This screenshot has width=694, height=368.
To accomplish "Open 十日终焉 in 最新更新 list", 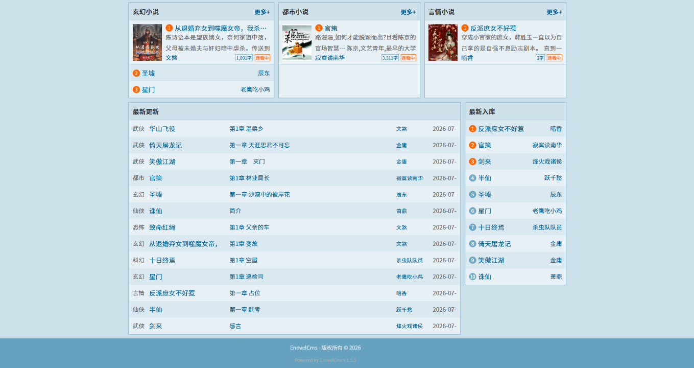I will tap(162, 260).
